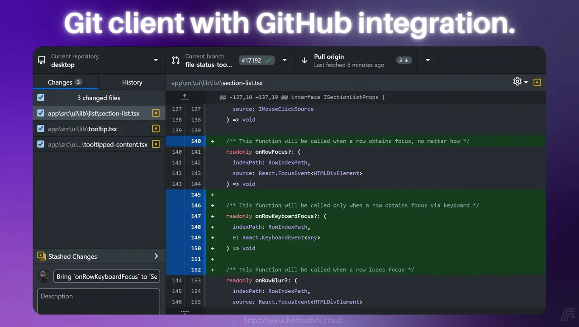The image size is (579, 327).
Task: Open the Current branch dropdown arrow
Action: click(x=285, y=60)
